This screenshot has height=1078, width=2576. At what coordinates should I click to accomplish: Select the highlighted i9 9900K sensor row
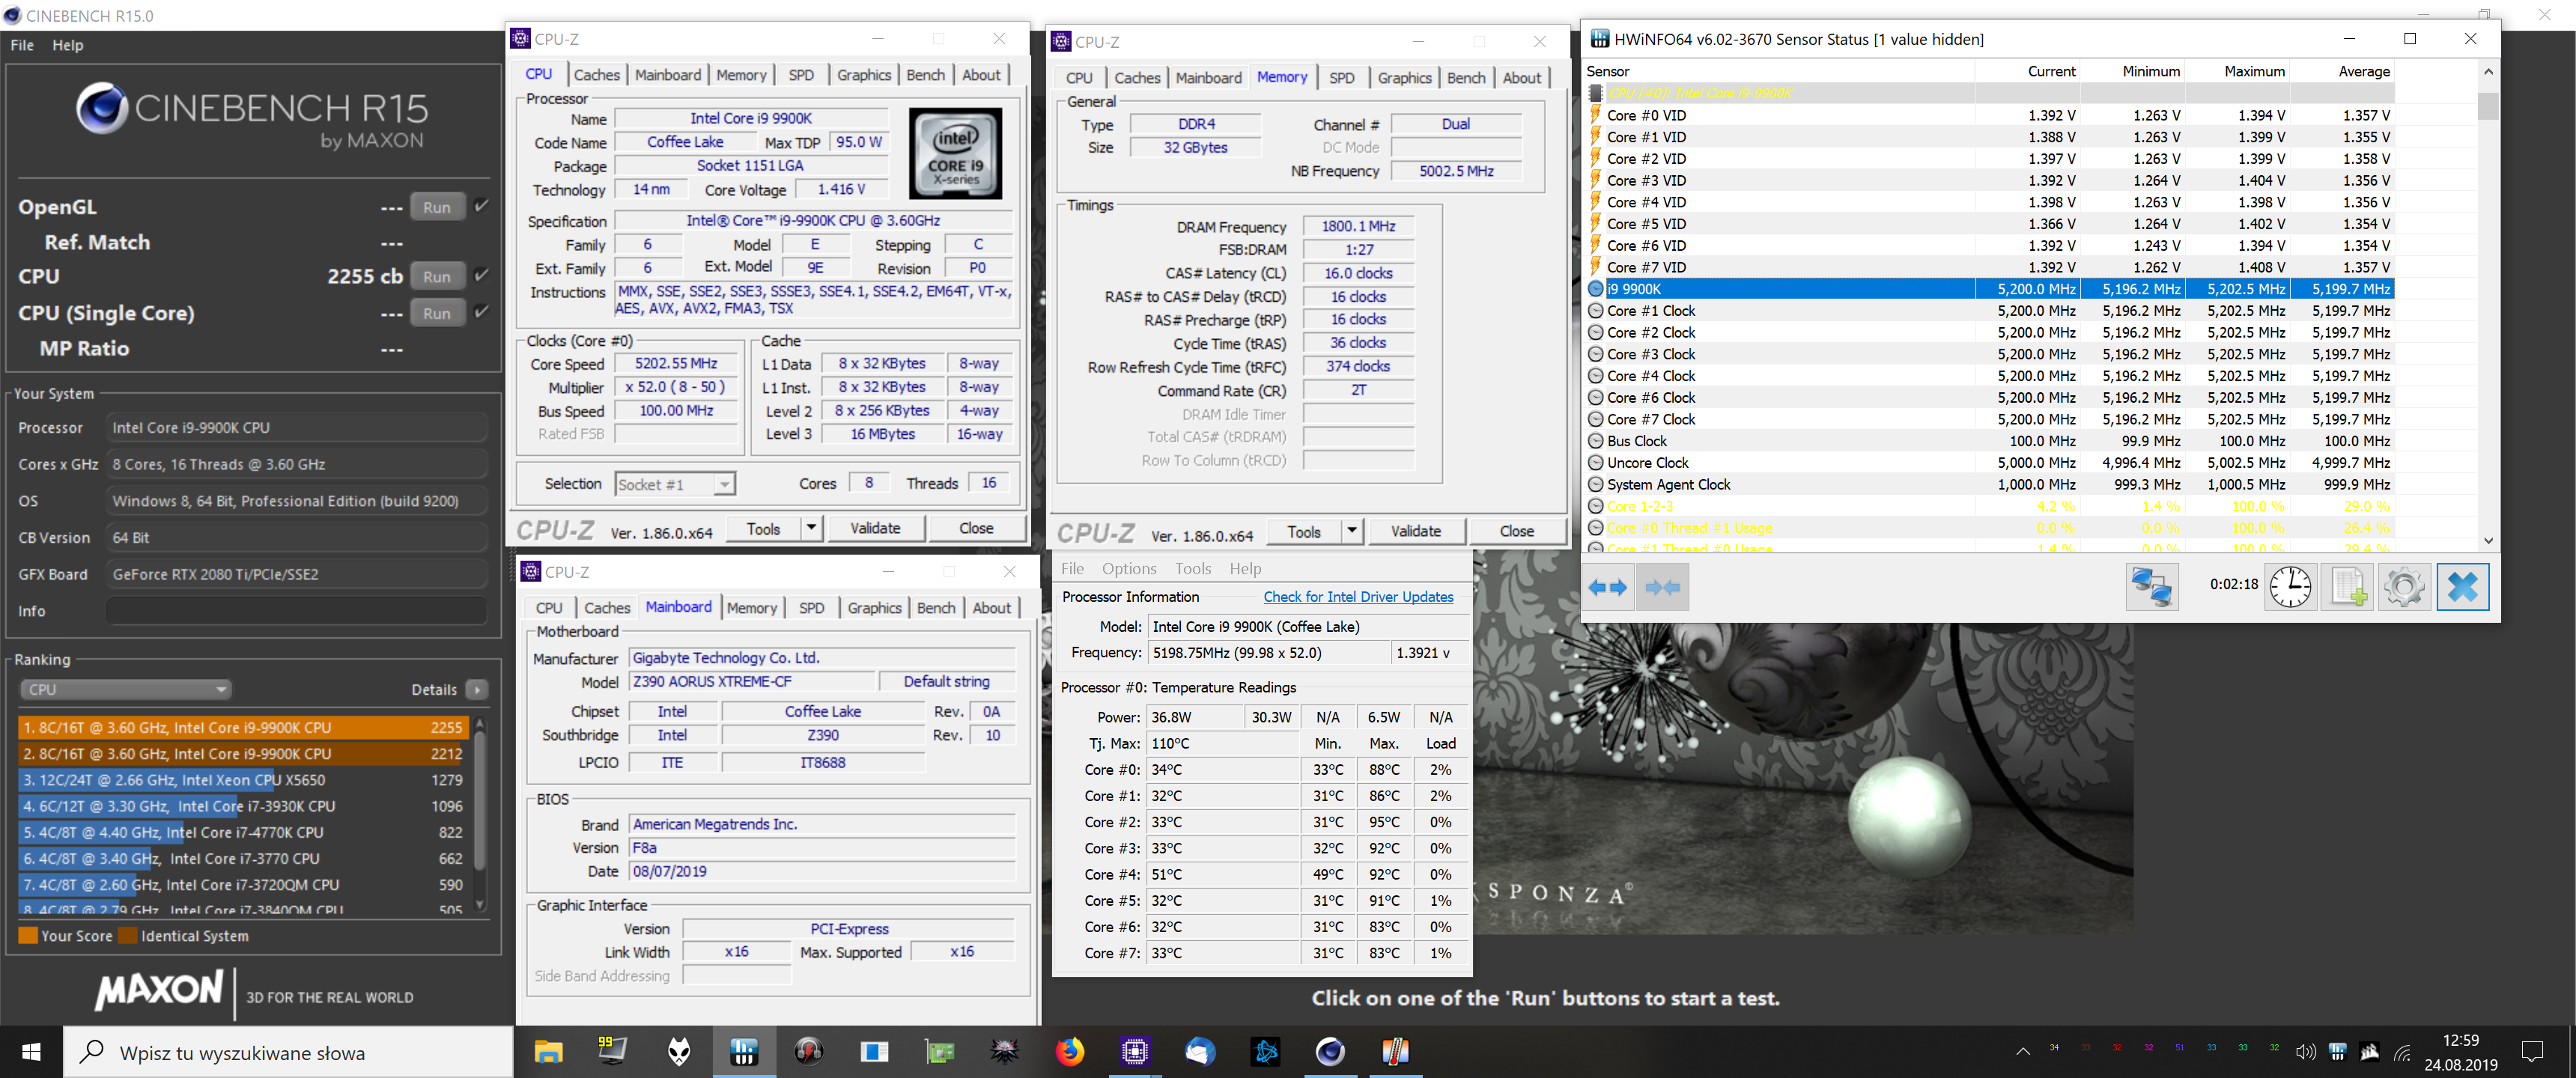point(1990,289)
